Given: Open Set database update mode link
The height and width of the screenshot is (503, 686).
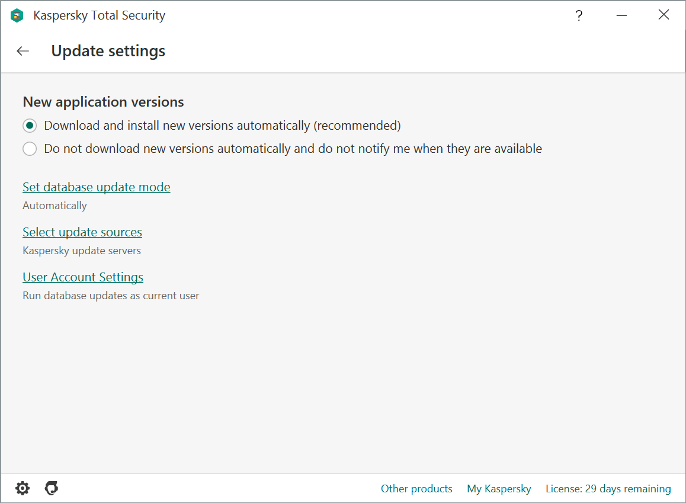Looking at the screenshot, I should [96, 187].
